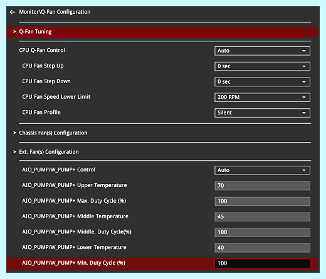Open Ext. Fan(s) Configuration submenu

tap(49, 152)
